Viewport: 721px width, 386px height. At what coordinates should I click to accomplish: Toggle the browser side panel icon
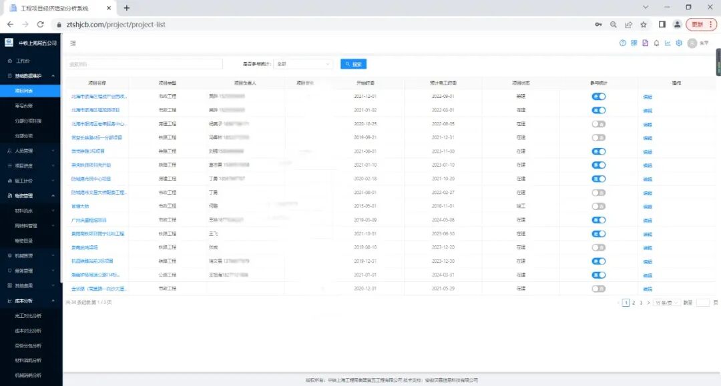click(662, 24)
